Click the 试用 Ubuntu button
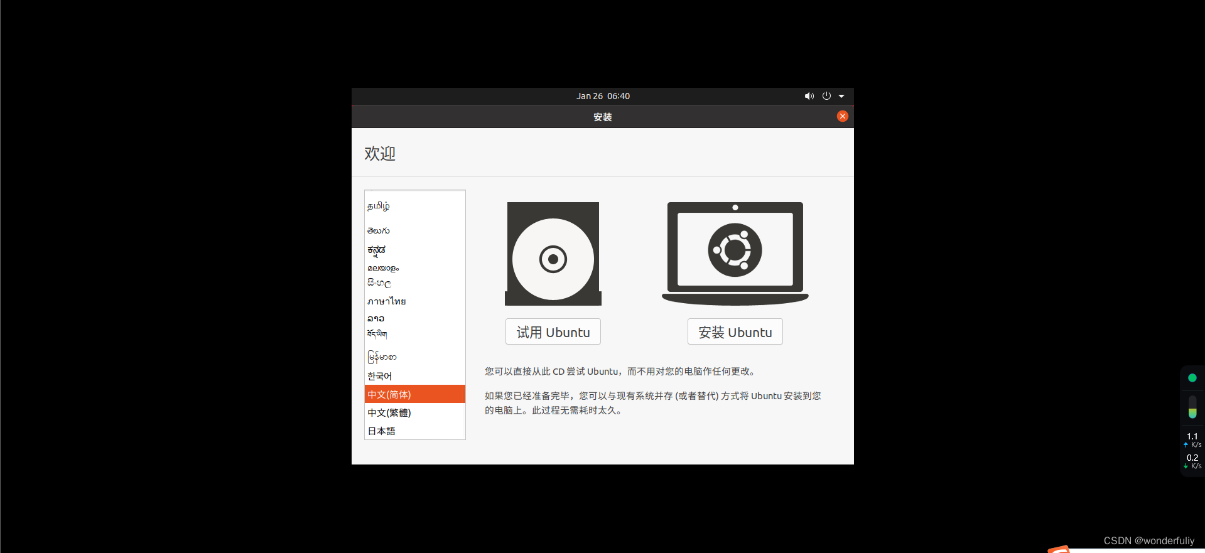1205x553 pixels. coord(553,331)
